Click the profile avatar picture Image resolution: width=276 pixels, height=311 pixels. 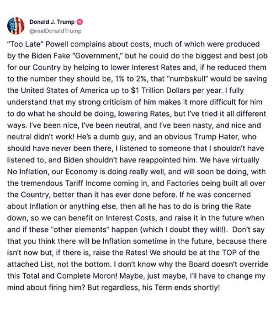[16, 26]
